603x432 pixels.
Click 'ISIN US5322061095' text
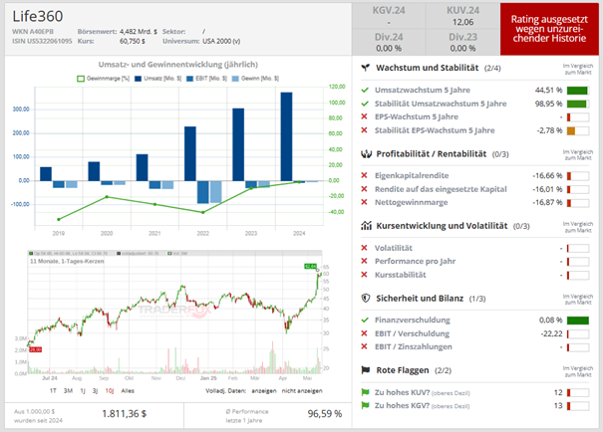[42, 41]
